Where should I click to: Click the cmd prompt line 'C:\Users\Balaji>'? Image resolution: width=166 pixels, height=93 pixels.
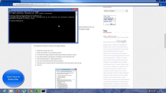pyautogui.click(x=16, y=21)
